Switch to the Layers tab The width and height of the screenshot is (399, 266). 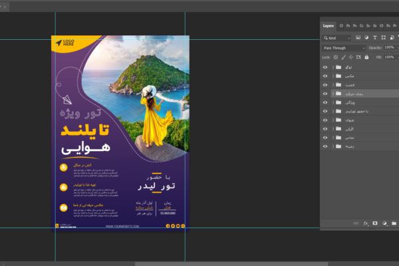coord(329,26)
